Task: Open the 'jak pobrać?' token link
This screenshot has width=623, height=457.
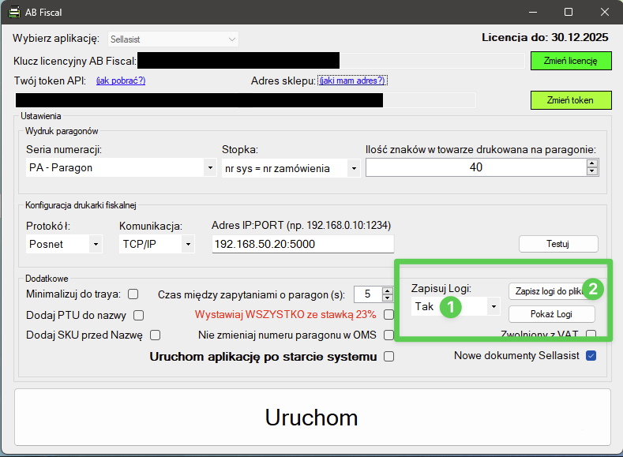Action: (121, 81)
